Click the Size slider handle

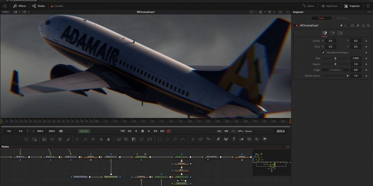[x=335, y=58]
